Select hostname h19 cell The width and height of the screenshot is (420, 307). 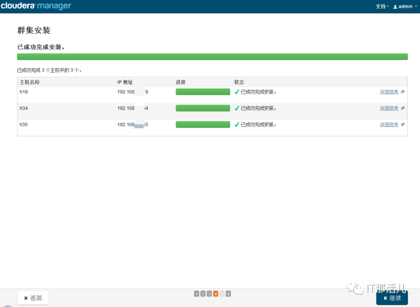click(x=24, y=92)
